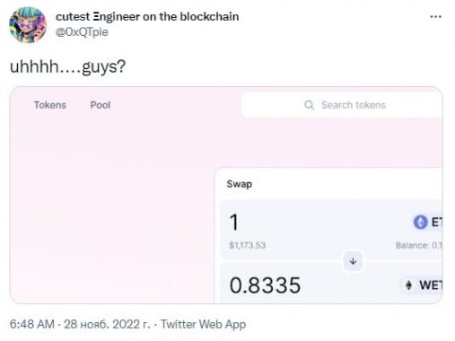This screenshot has width=455, height=341.
Task: Open the cutest Engineer on the blockchain profile name
Action: coord(147,17)
